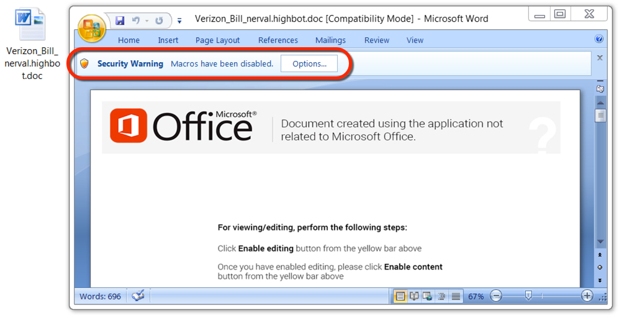This screenshot has height=318, width=619.
Task: Click the vertical scrollbar thumb
Action: coord(600,116)
